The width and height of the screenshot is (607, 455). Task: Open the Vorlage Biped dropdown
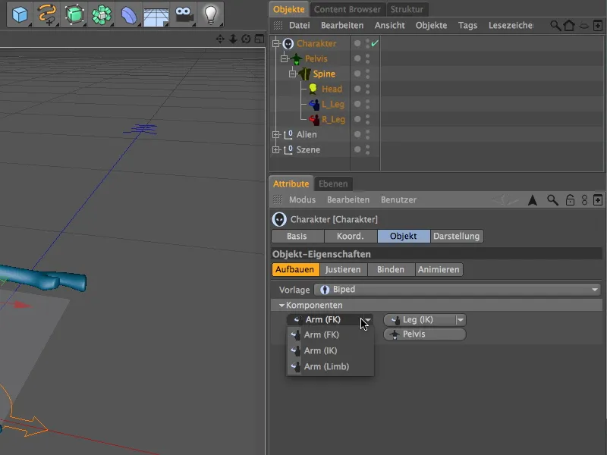(x=458, y=290)
